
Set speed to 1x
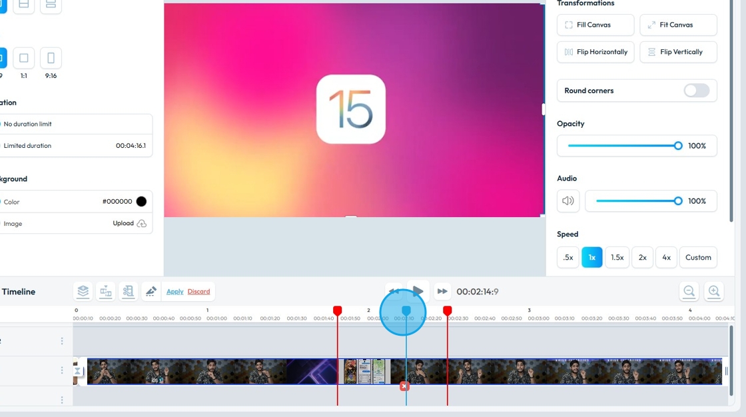click(592, 258)
